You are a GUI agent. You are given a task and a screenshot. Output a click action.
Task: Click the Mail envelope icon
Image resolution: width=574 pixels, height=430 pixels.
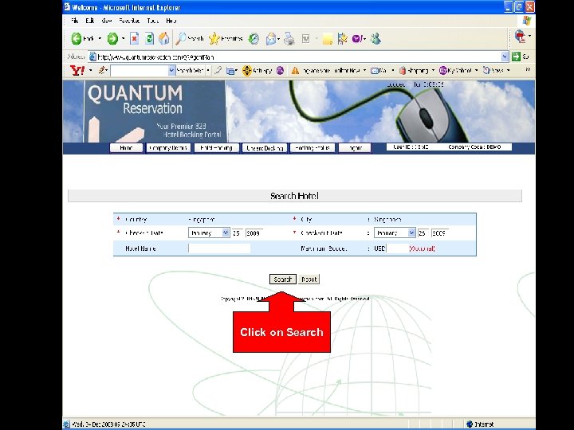point(271,39)
